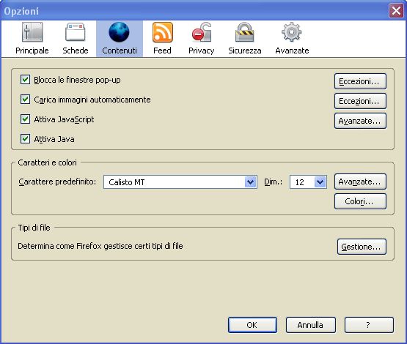Click the Gestione file types button

pos(362,247)
